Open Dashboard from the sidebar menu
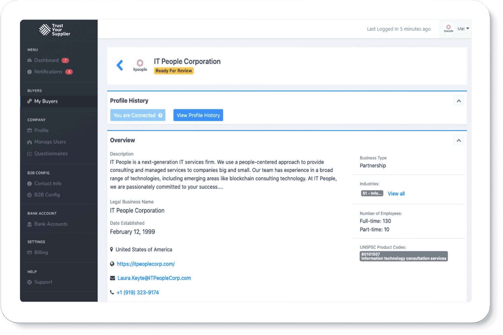 46,60
